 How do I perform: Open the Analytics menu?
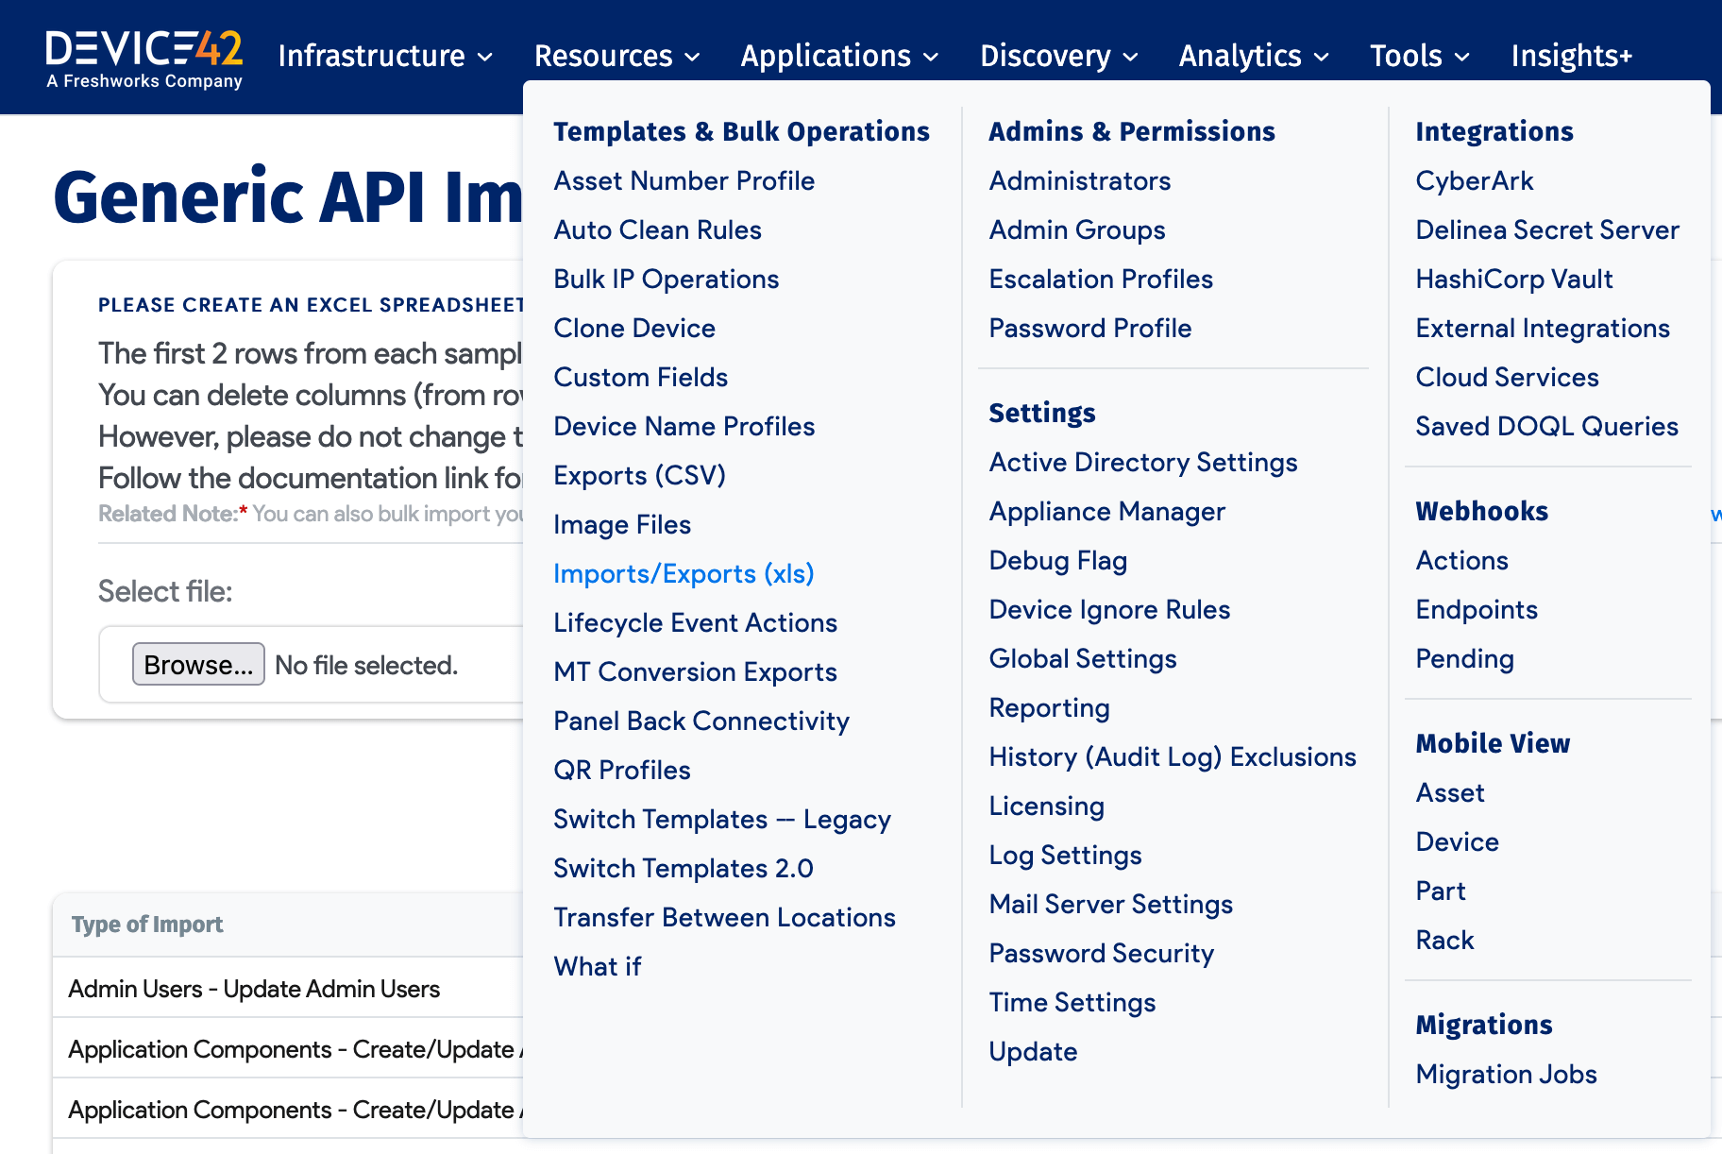click(x=1253, y=56)
